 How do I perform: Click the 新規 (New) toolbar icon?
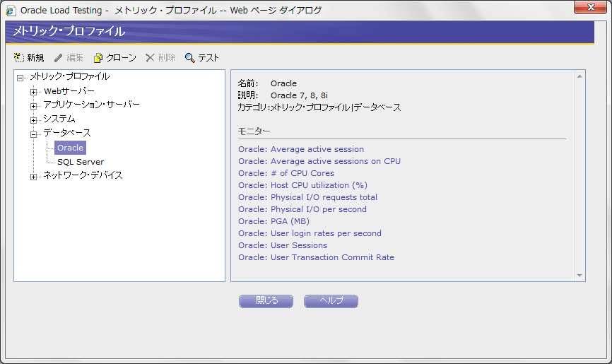(19, 58)
